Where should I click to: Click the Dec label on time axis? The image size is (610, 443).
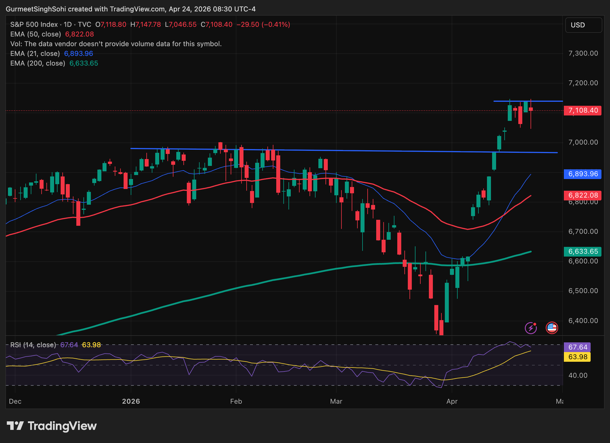tap(15, 401)
